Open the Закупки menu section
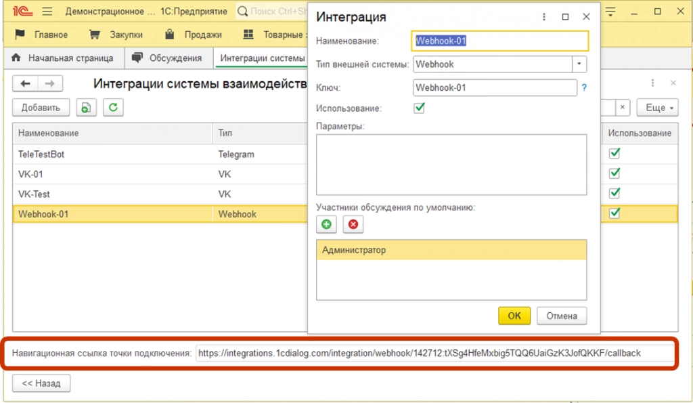The image size is (693, 403). click(x=126, y=35)
